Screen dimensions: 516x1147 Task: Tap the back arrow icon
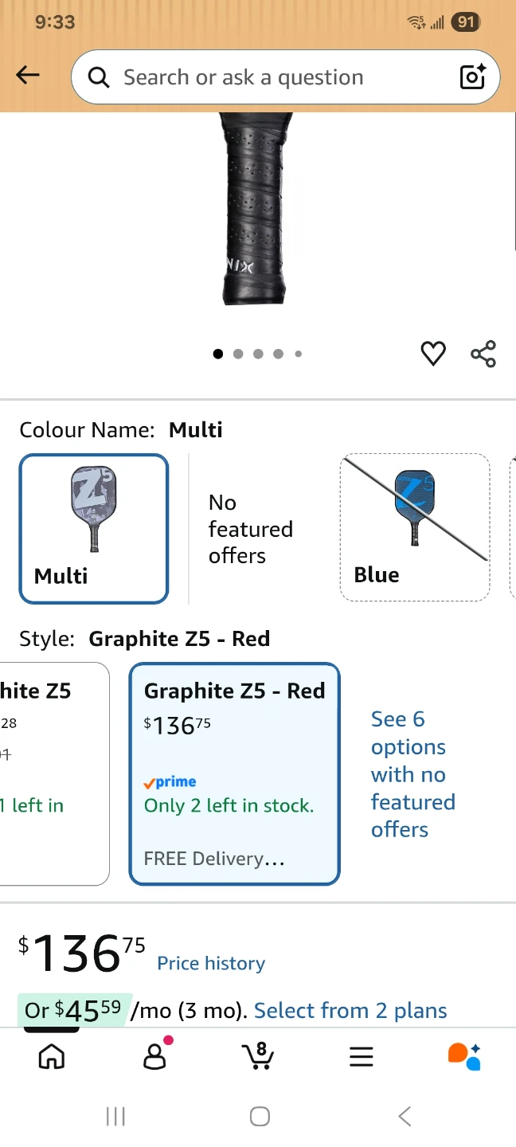tap(28, 76)
